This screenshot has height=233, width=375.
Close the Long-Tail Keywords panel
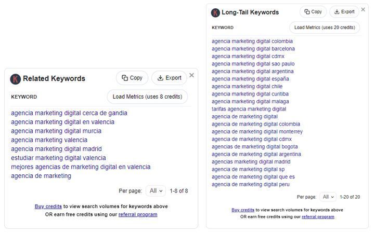tap(363, 9)
